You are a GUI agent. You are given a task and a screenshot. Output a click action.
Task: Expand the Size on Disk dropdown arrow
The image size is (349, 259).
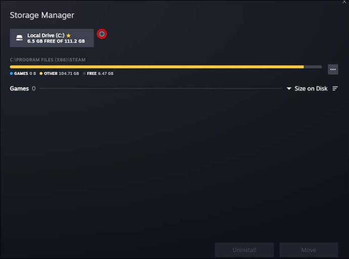[289, 89]
